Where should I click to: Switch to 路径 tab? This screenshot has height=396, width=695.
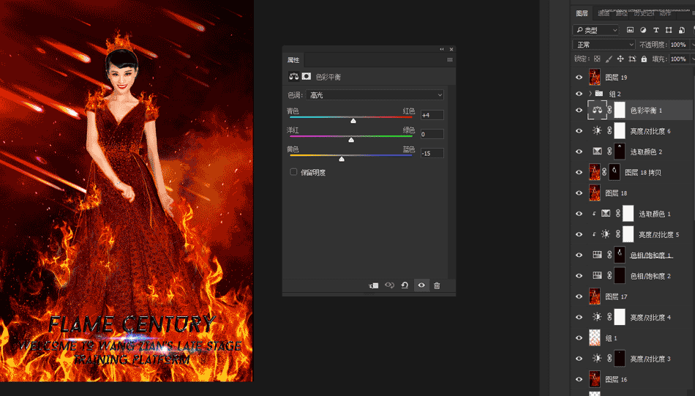tap(622, 13)
